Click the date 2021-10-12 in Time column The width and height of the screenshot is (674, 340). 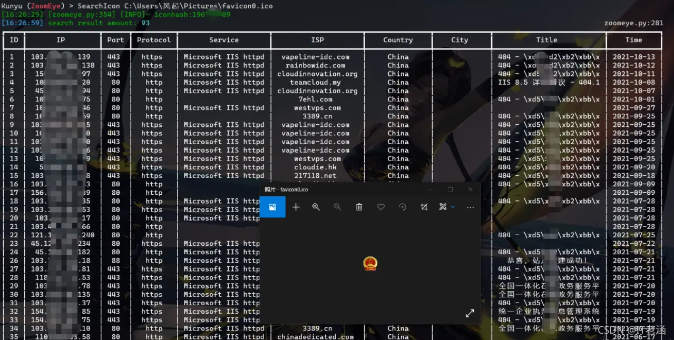tap(634, 65)
